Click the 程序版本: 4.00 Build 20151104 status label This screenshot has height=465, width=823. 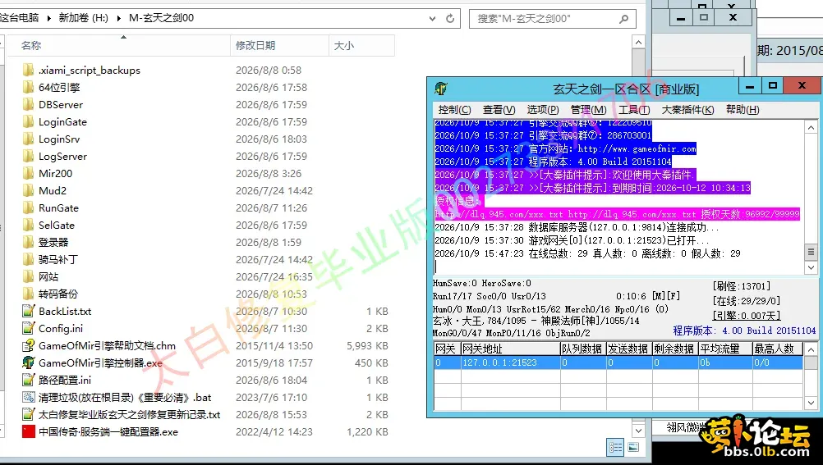744,331
